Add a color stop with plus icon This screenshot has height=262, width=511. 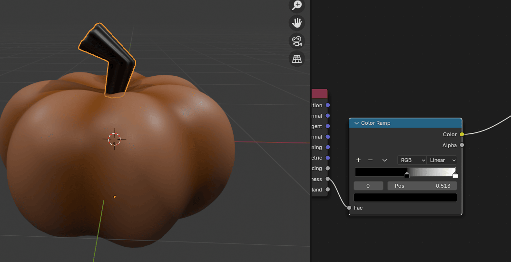[x=358, y=160]
